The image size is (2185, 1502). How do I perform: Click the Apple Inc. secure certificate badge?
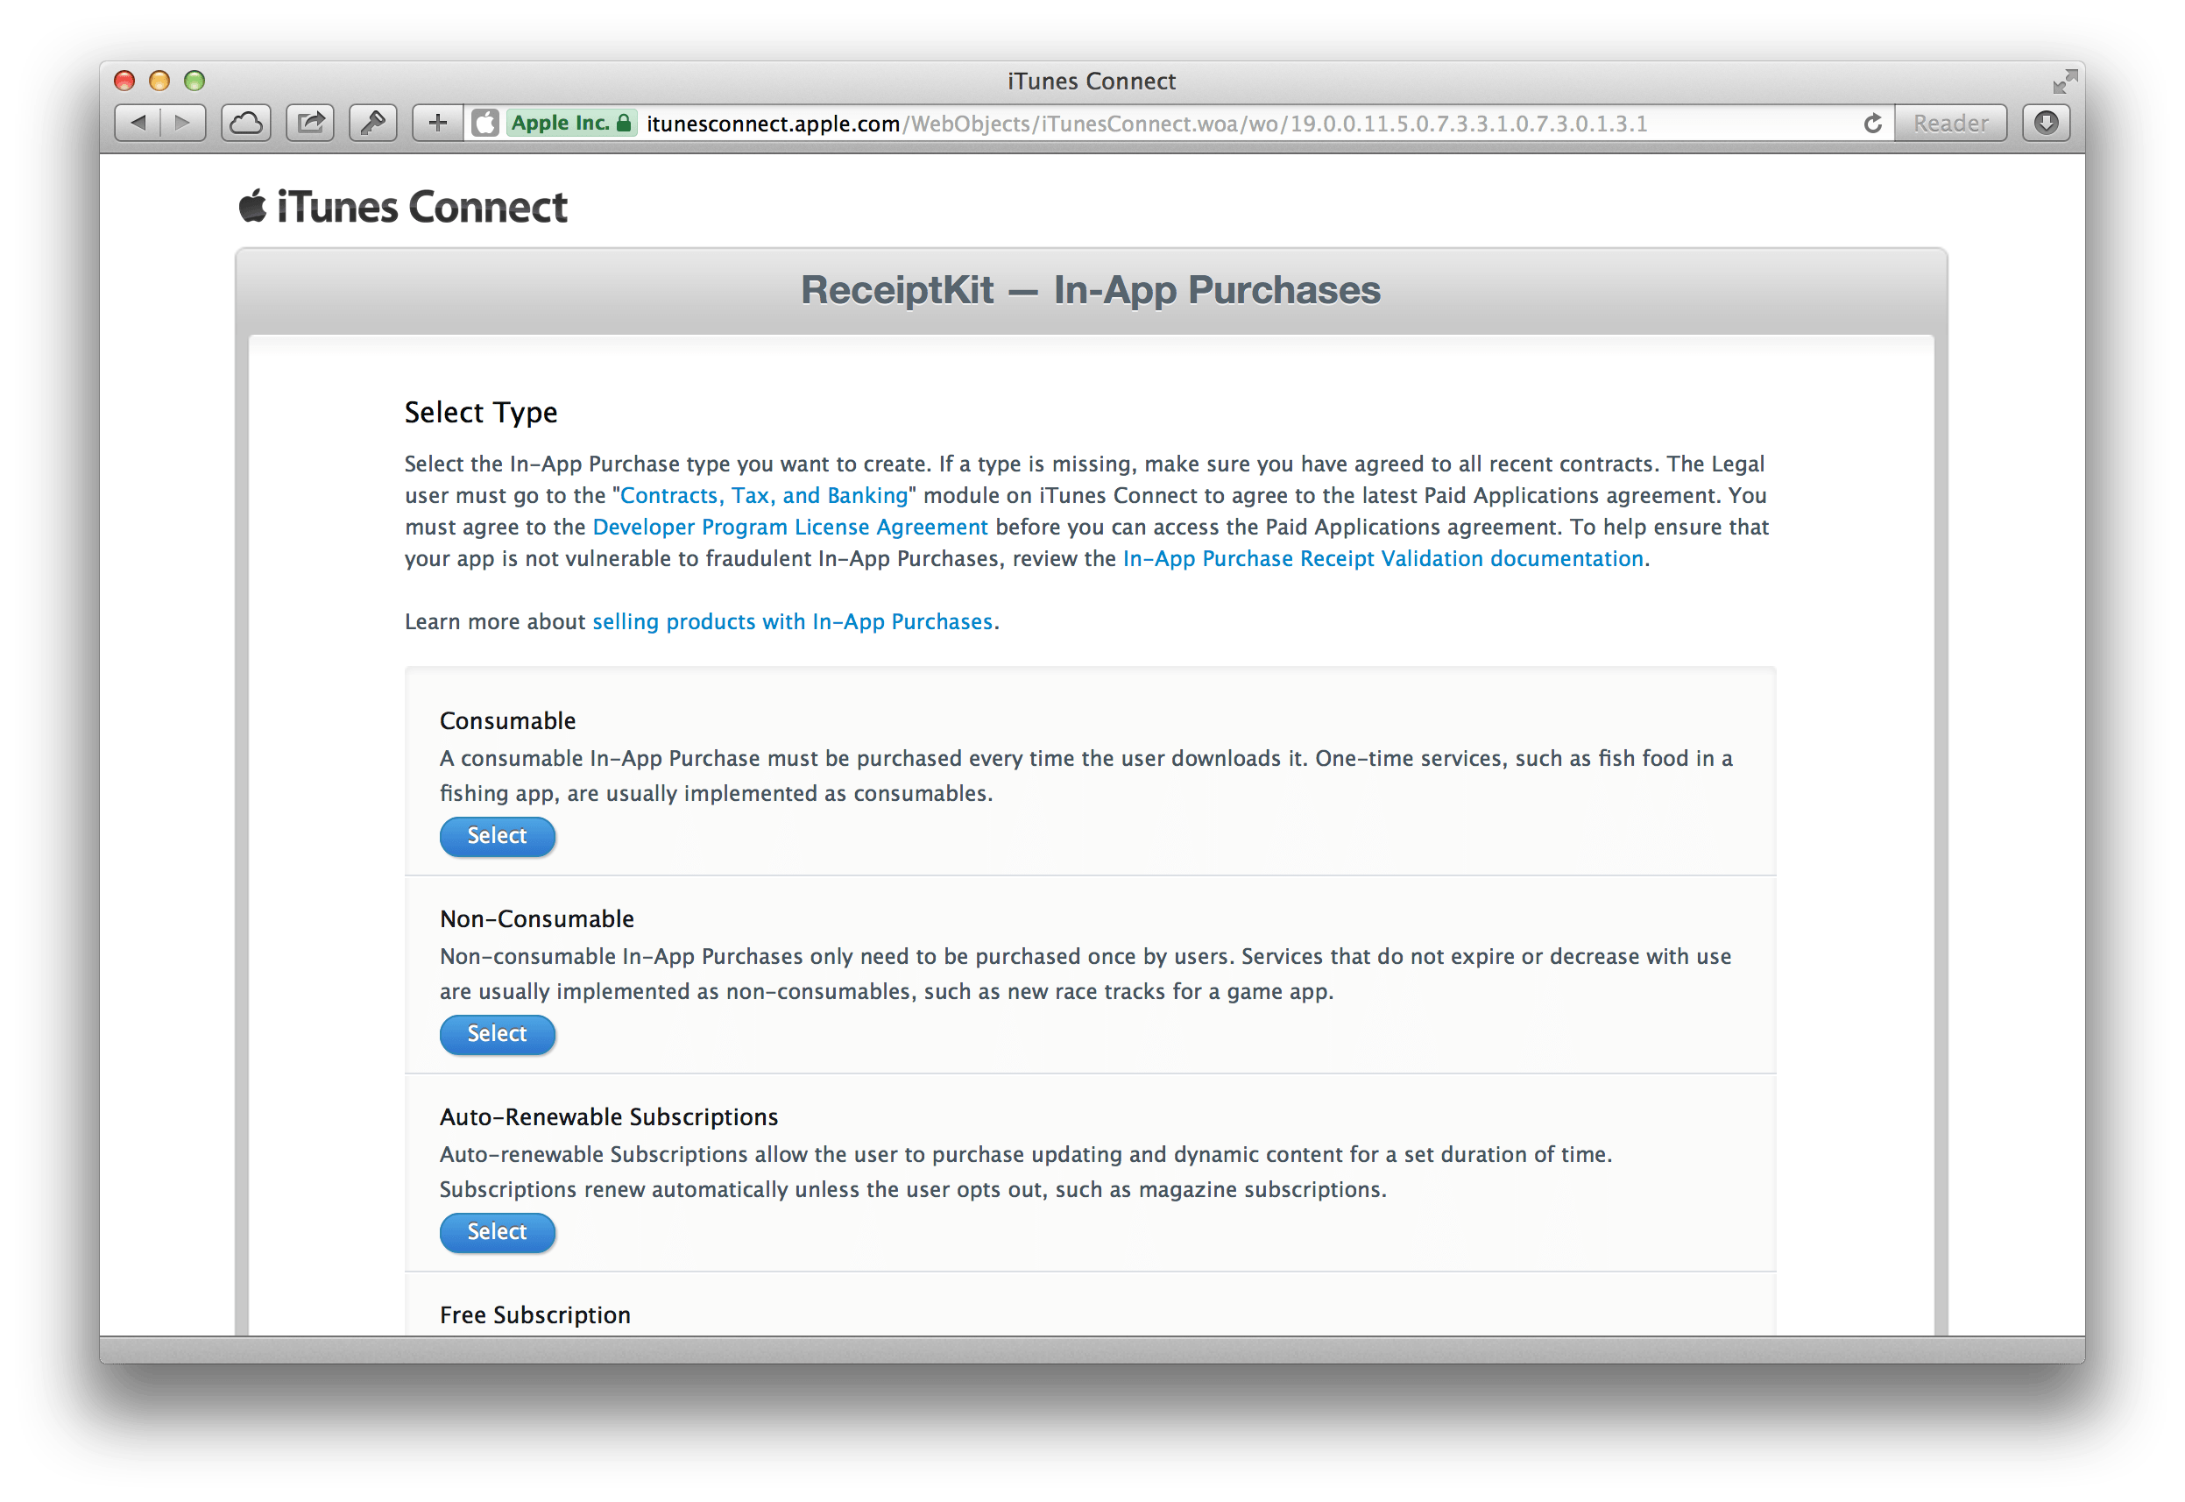[x=572, y=124]
